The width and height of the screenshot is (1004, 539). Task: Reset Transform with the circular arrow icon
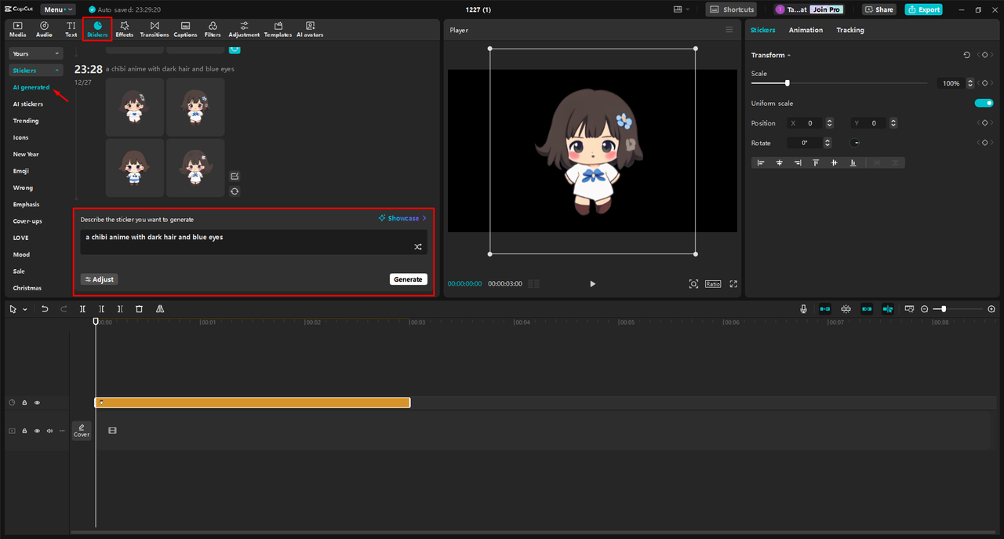(966, 55)
